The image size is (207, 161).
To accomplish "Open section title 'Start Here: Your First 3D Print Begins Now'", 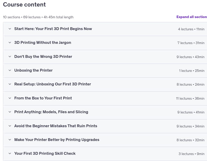I will click(53, 29).
